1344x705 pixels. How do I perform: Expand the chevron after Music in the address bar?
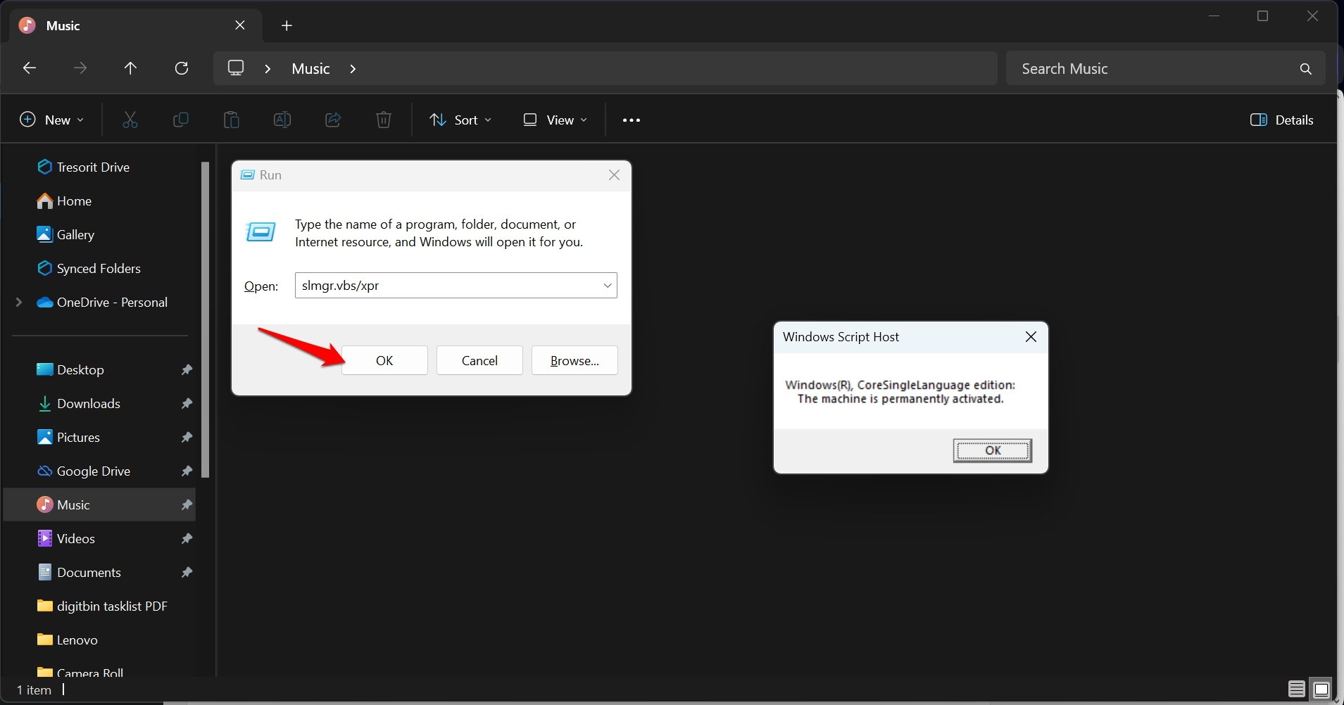point(353,69)
